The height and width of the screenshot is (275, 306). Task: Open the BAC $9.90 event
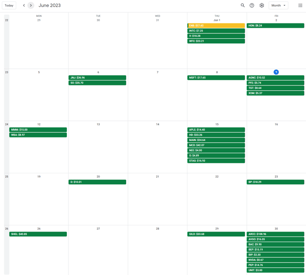pyautogui.click(x=275, y=244)
